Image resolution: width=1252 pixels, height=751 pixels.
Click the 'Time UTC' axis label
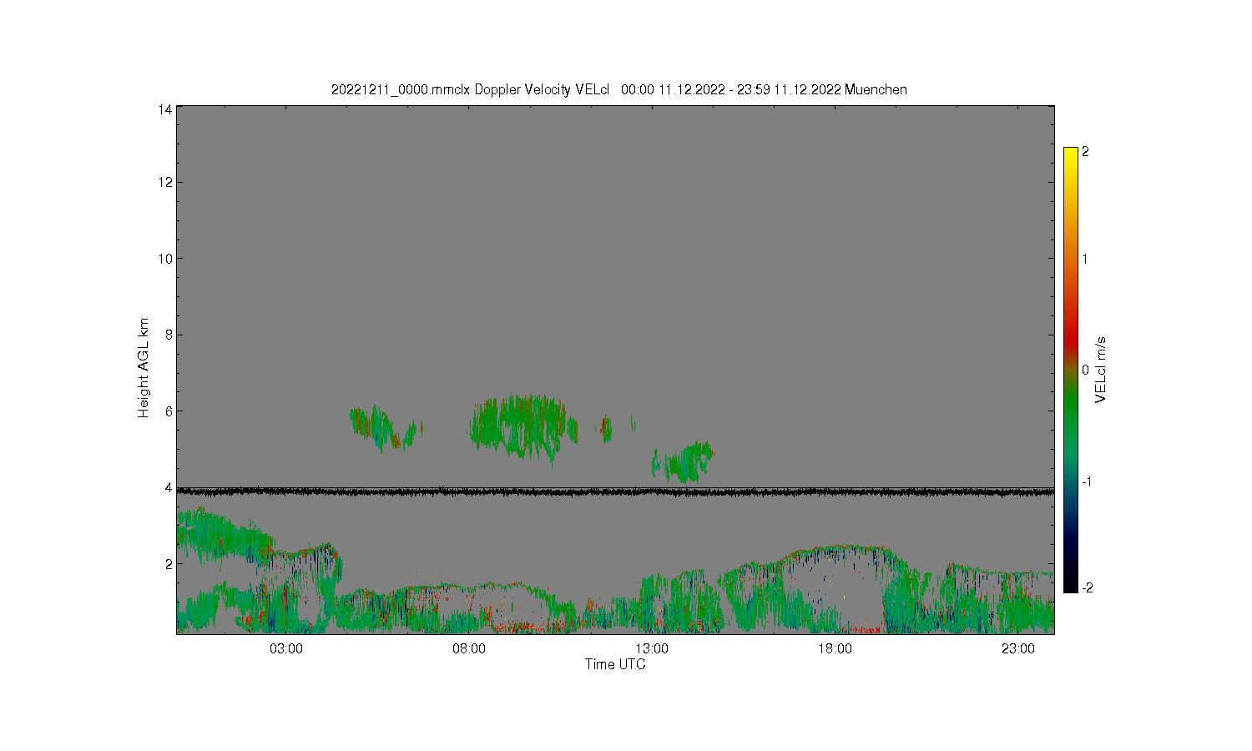click(615, 664)
